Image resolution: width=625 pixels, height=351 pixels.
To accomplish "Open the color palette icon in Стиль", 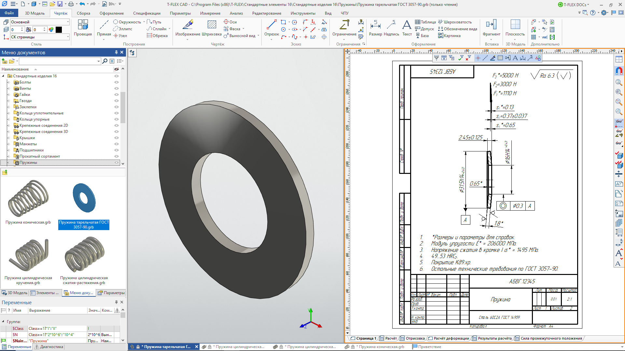I will pos(51,30).
